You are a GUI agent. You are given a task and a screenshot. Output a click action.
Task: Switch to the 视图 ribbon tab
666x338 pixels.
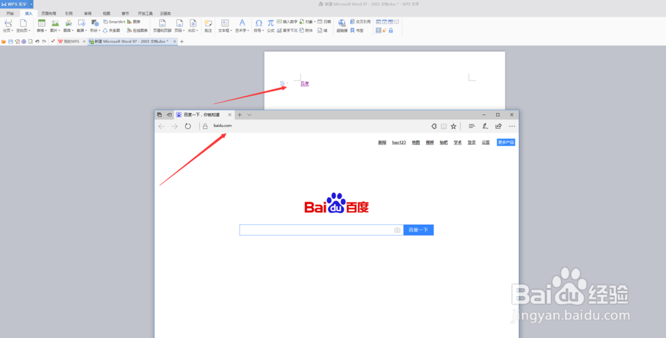pos(106,13)
